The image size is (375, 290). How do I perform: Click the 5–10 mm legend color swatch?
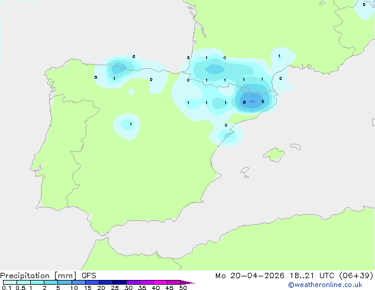[64, 282]
